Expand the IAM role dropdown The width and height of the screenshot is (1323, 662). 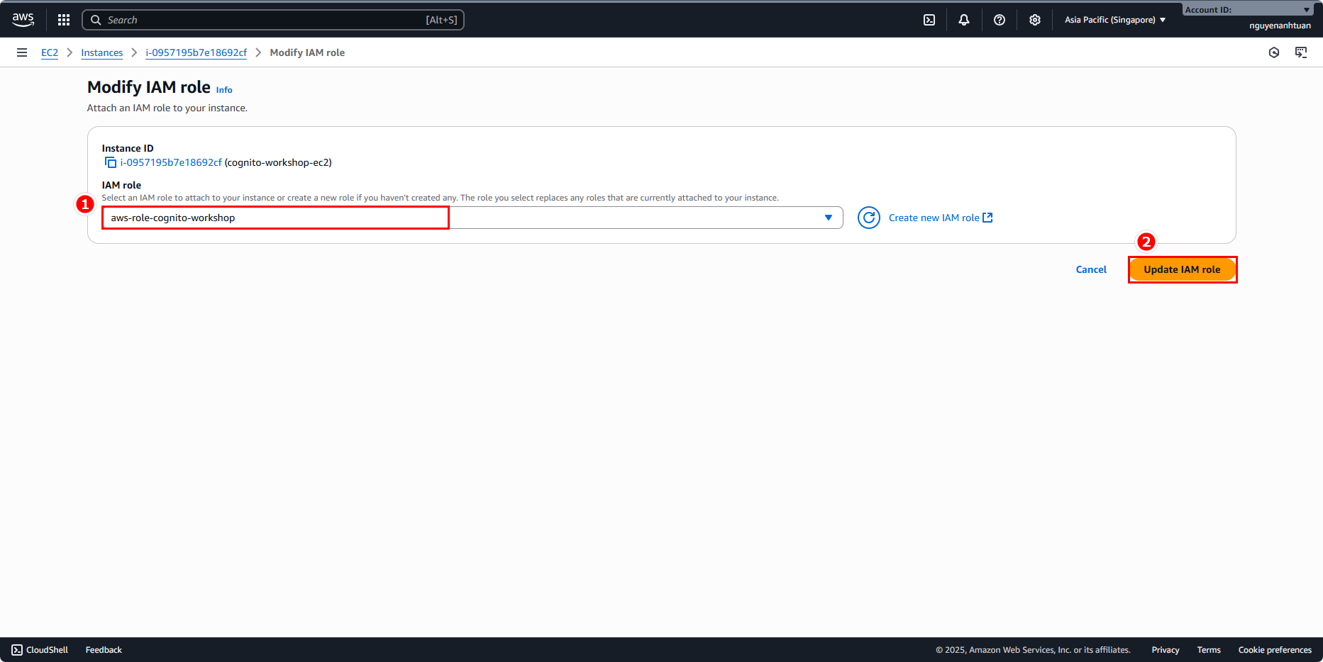828,218
